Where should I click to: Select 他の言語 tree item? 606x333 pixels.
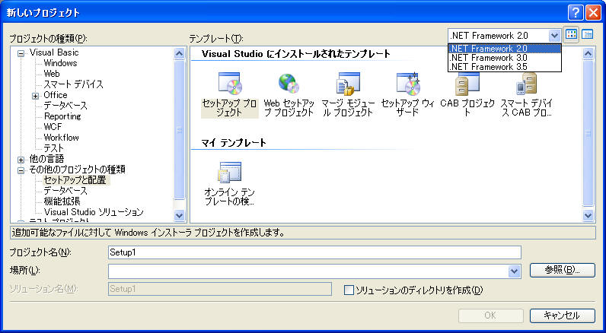[46, 159]
